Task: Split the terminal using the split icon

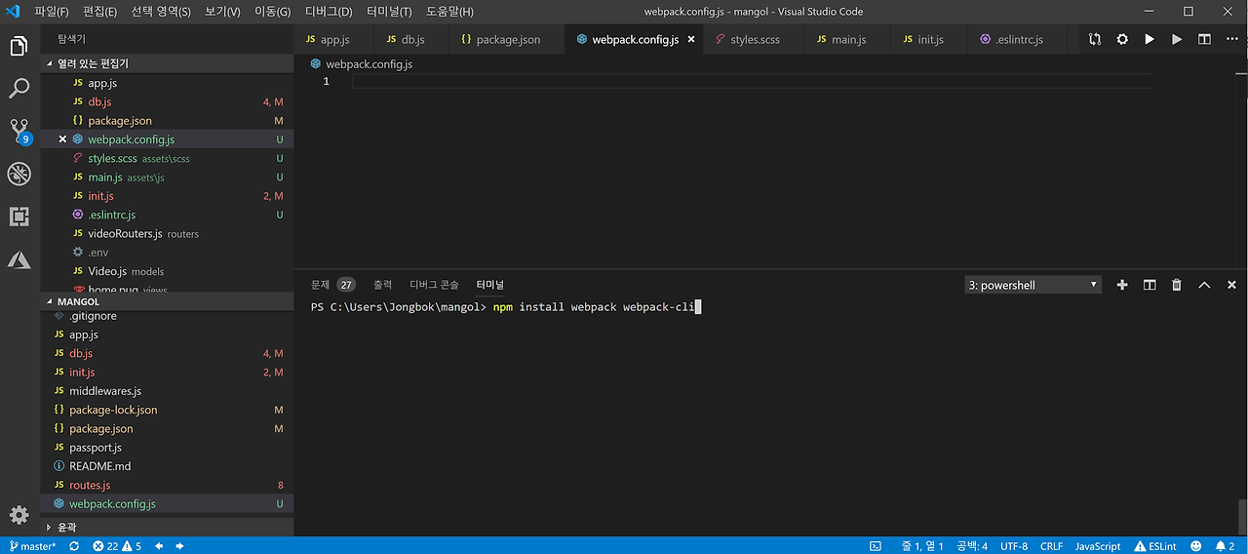Action: [x=1150, y=285]
